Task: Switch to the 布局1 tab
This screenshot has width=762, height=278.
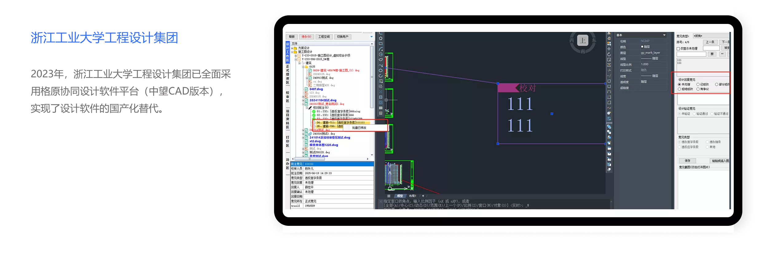Action: click(412, 196)
